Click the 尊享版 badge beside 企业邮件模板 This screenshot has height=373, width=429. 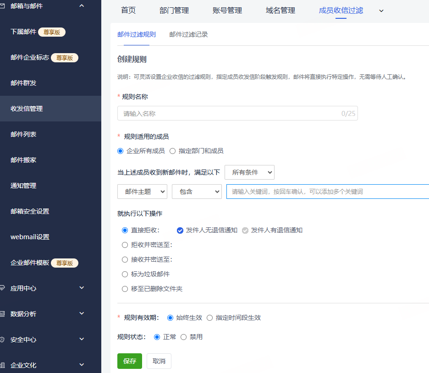65,263
